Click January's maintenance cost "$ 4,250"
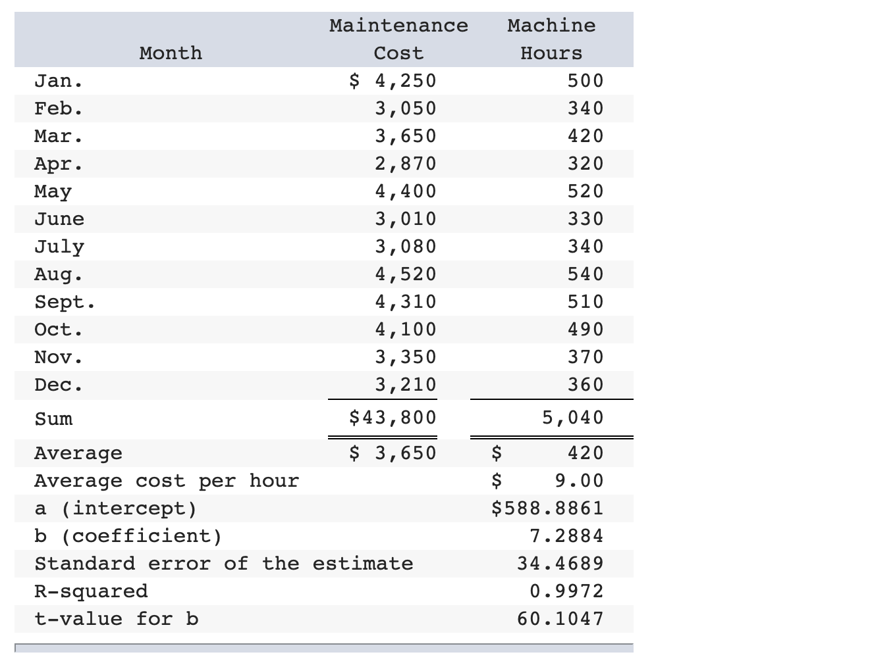 point(393,81)
